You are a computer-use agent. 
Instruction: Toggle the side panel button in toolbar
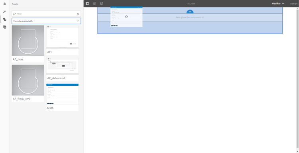point(87,4)
